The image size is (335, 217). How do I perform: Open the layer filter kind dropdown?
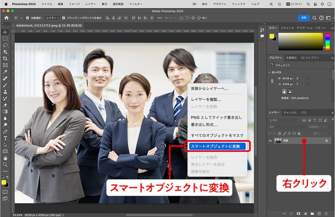pos(283,120)
